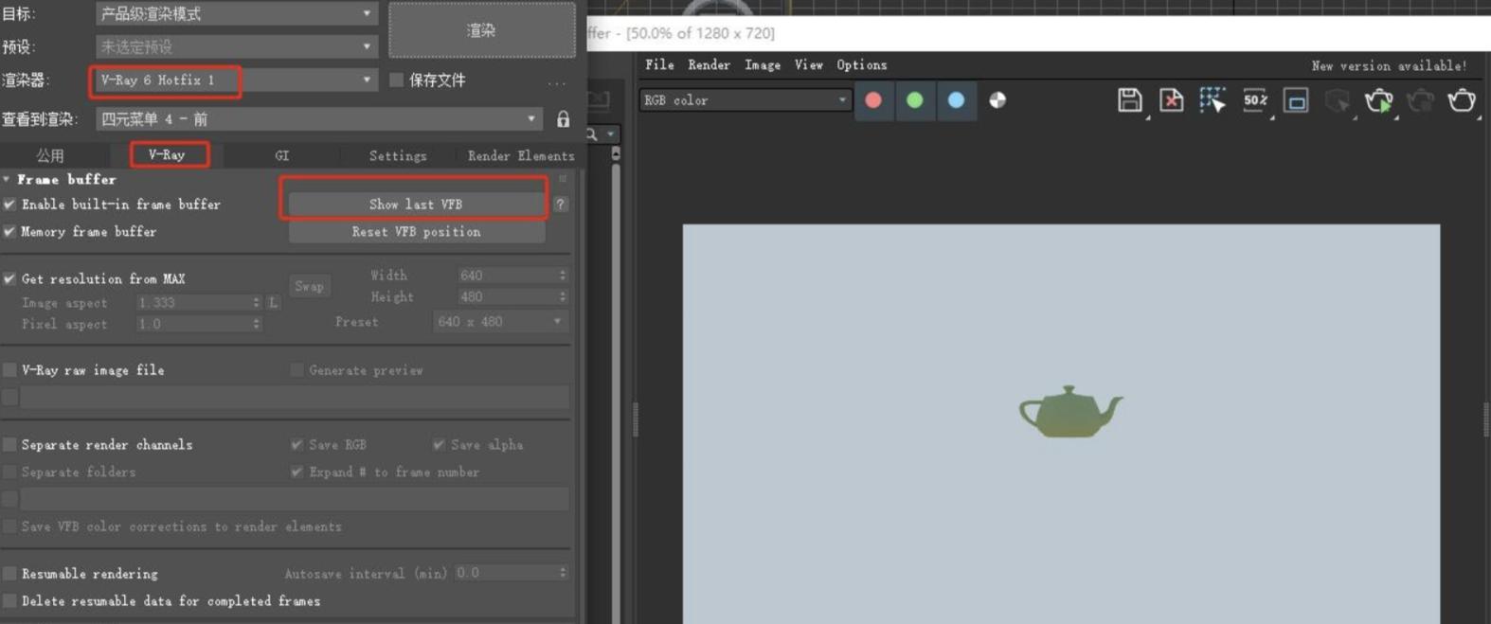Click the rightmost teapot render icon

[x=1462, y=100]
